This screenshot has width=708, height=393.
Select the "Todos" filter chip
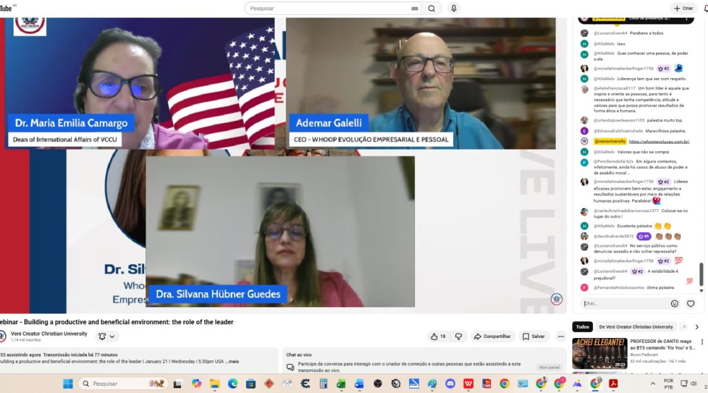click(x=582, y=327)
